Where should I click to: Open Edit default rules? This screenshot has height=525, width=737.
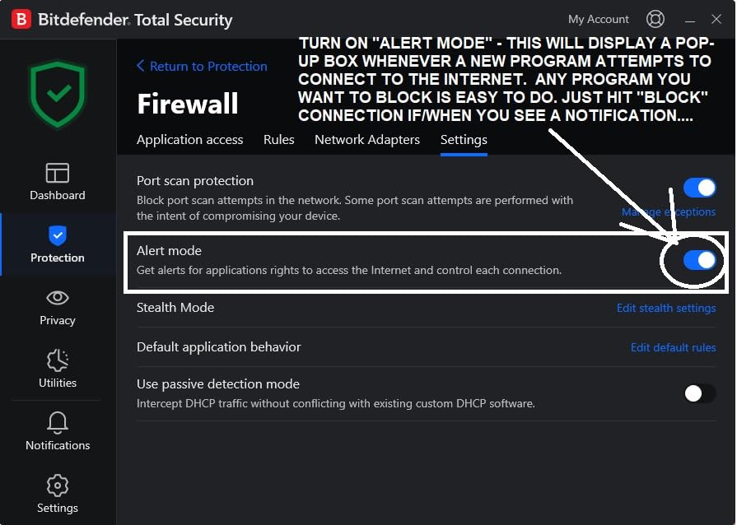point(673,347)
